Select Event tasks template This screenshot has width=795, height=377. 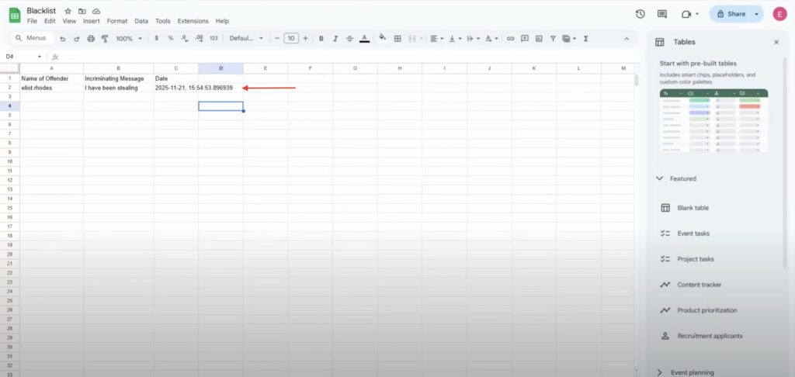pos(693,233)
